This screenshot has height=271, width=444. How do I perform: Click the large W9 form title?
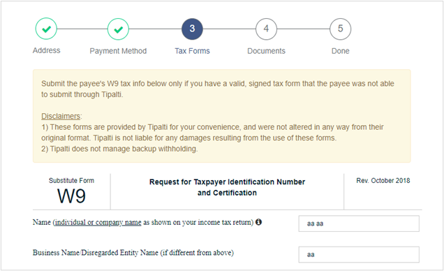71,196
